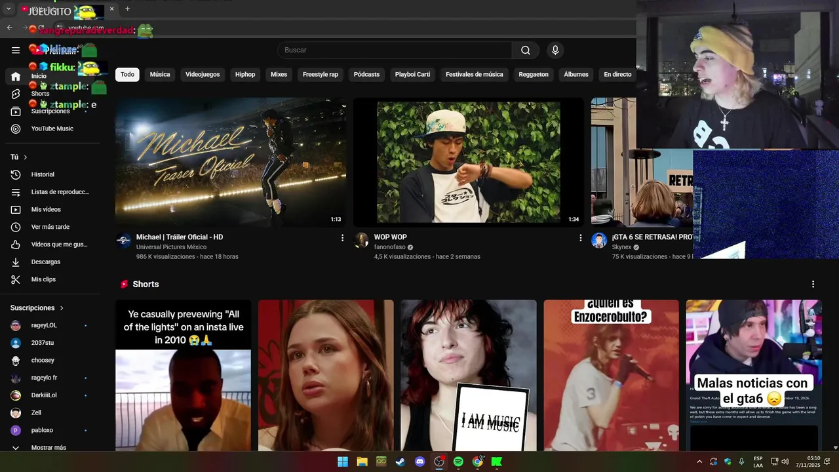Open OBS Studio from the taskbar

click(439, 462)
